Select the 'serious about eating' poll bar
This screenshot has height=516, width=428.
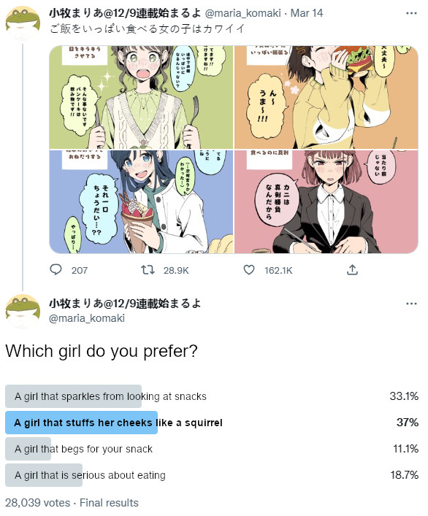(x=212, y=475)
